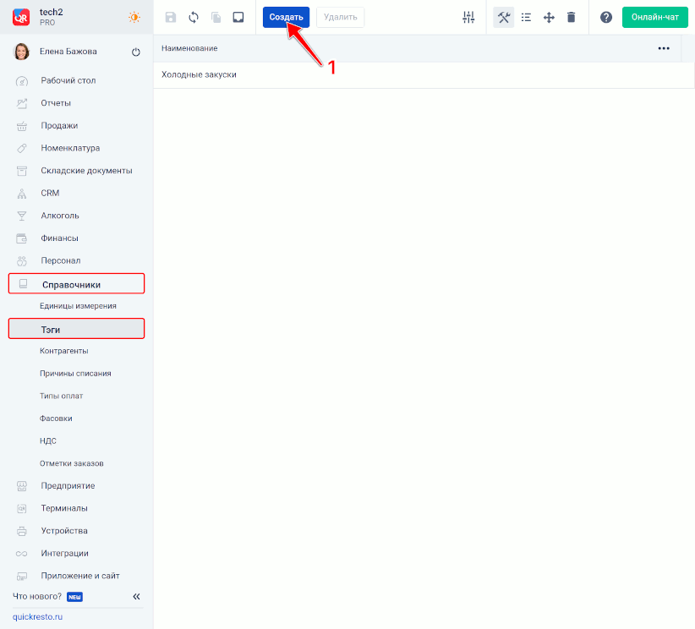Open the НДС submenu item
The width and height of the screenshot is (695, 629).
pos(48,441)
